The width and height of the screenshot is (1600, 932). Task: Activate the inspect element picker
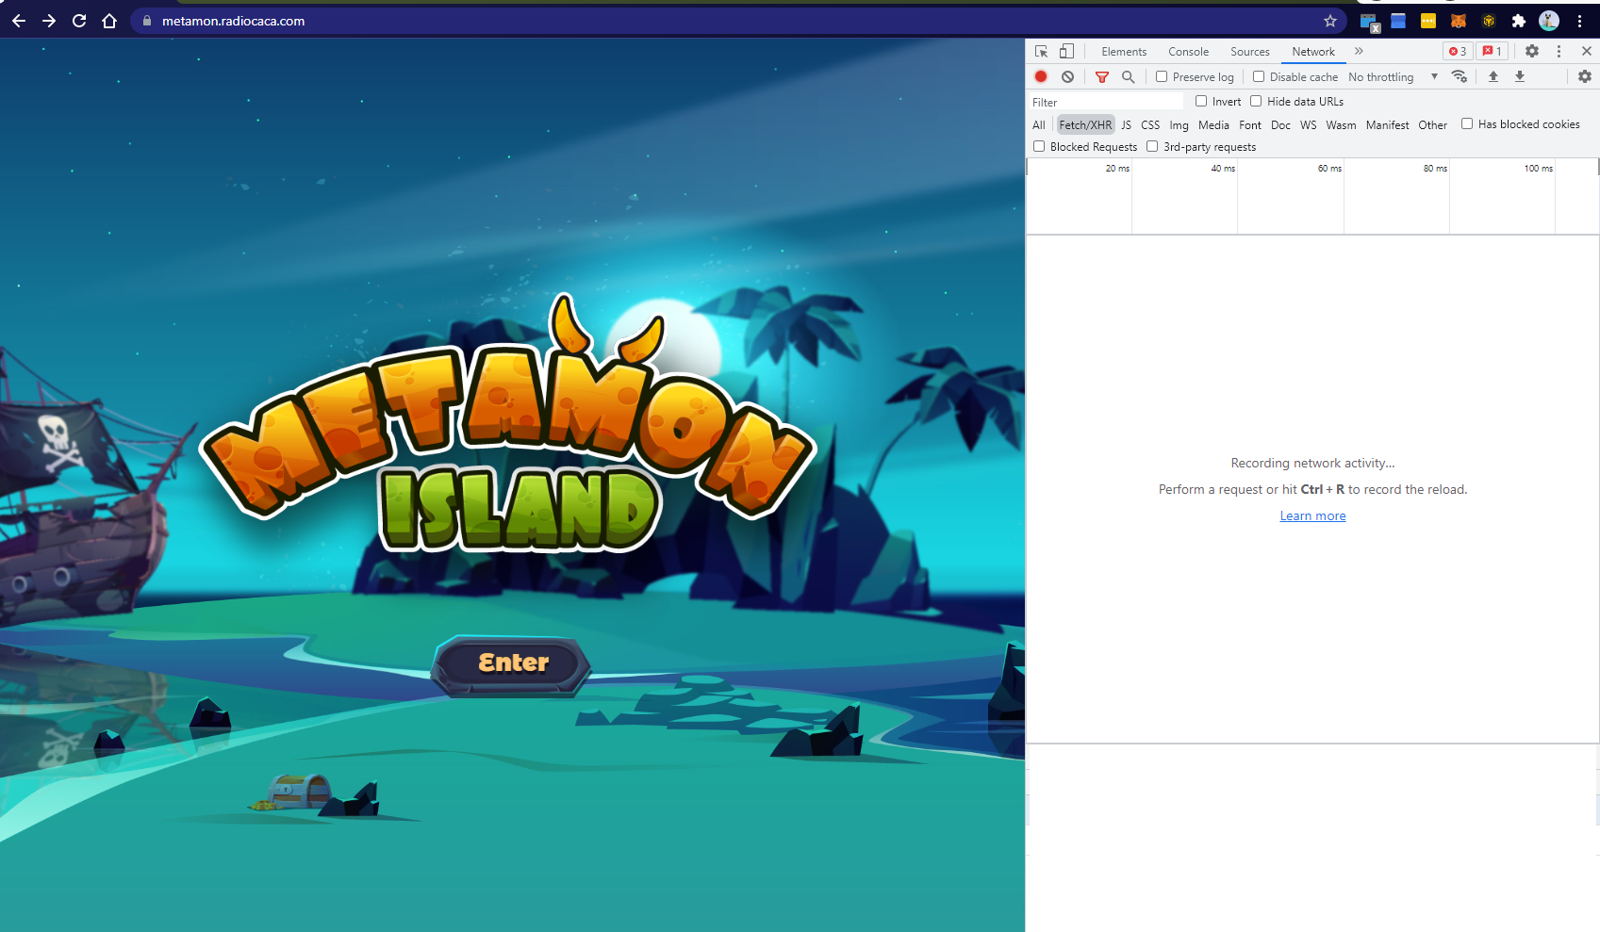click(1041, 52)
